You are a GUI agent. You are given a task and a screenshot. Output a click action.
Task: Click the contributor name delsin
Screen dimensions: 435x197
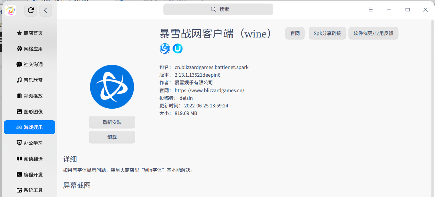coord(186,98)
